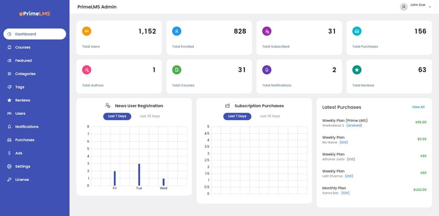Select Last 7 Days for subscription purchases
The width and height of the screenshot is (439, 216).
[x=237, y=116]
